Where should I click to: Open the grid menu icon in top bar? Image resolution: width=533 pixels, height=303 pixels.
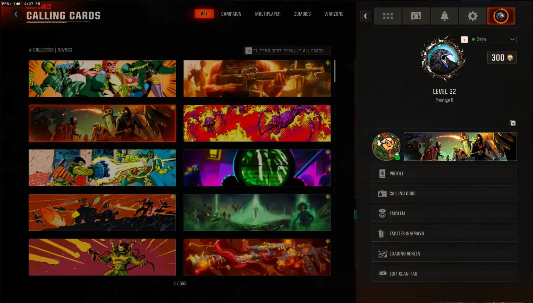tap(387, 16)
